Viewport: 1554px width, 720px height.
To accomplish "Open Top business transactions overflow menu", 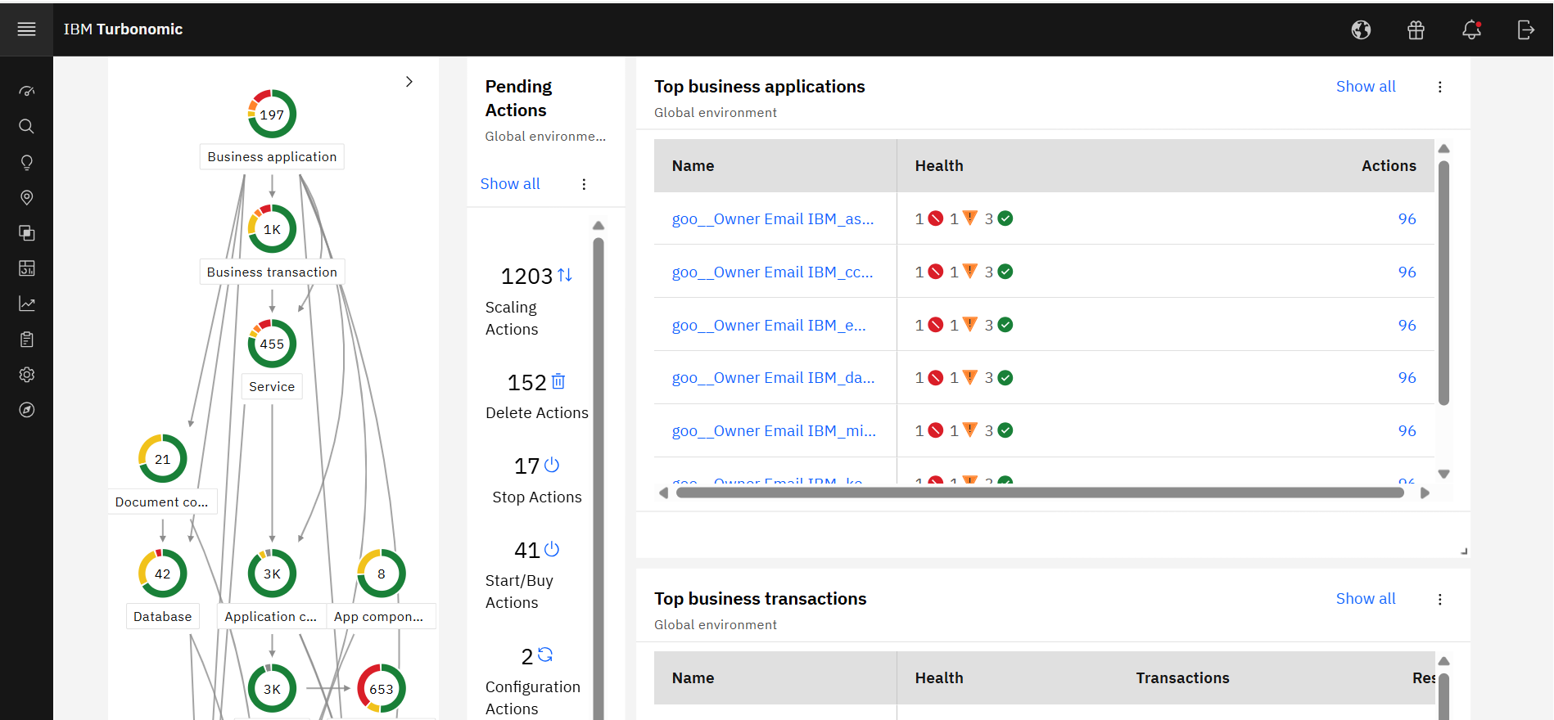I will click(x=1439, y=599).
